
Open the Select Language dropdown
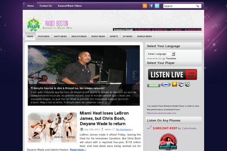point(161,54)
